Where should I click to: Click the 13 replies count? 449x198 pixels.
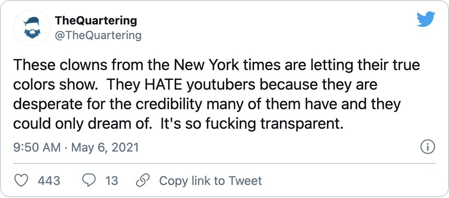click(x=111, y=180)
